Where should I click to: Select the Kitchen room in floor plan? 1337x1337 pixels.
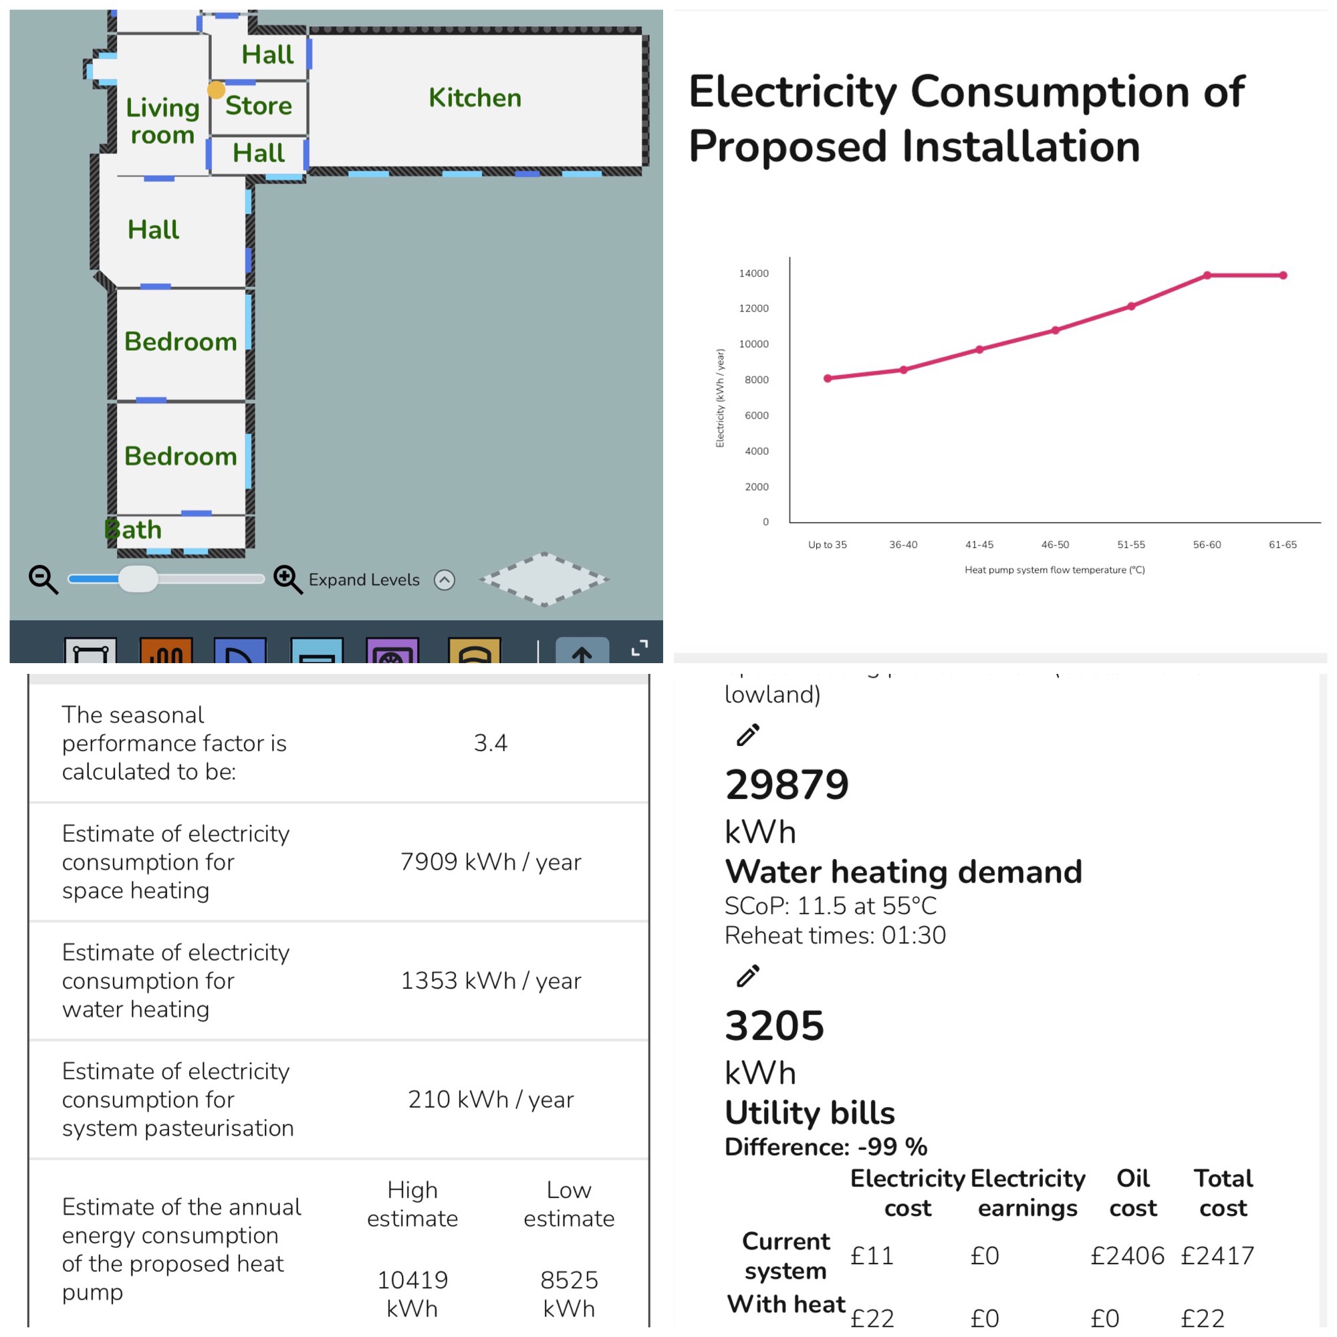475,98
